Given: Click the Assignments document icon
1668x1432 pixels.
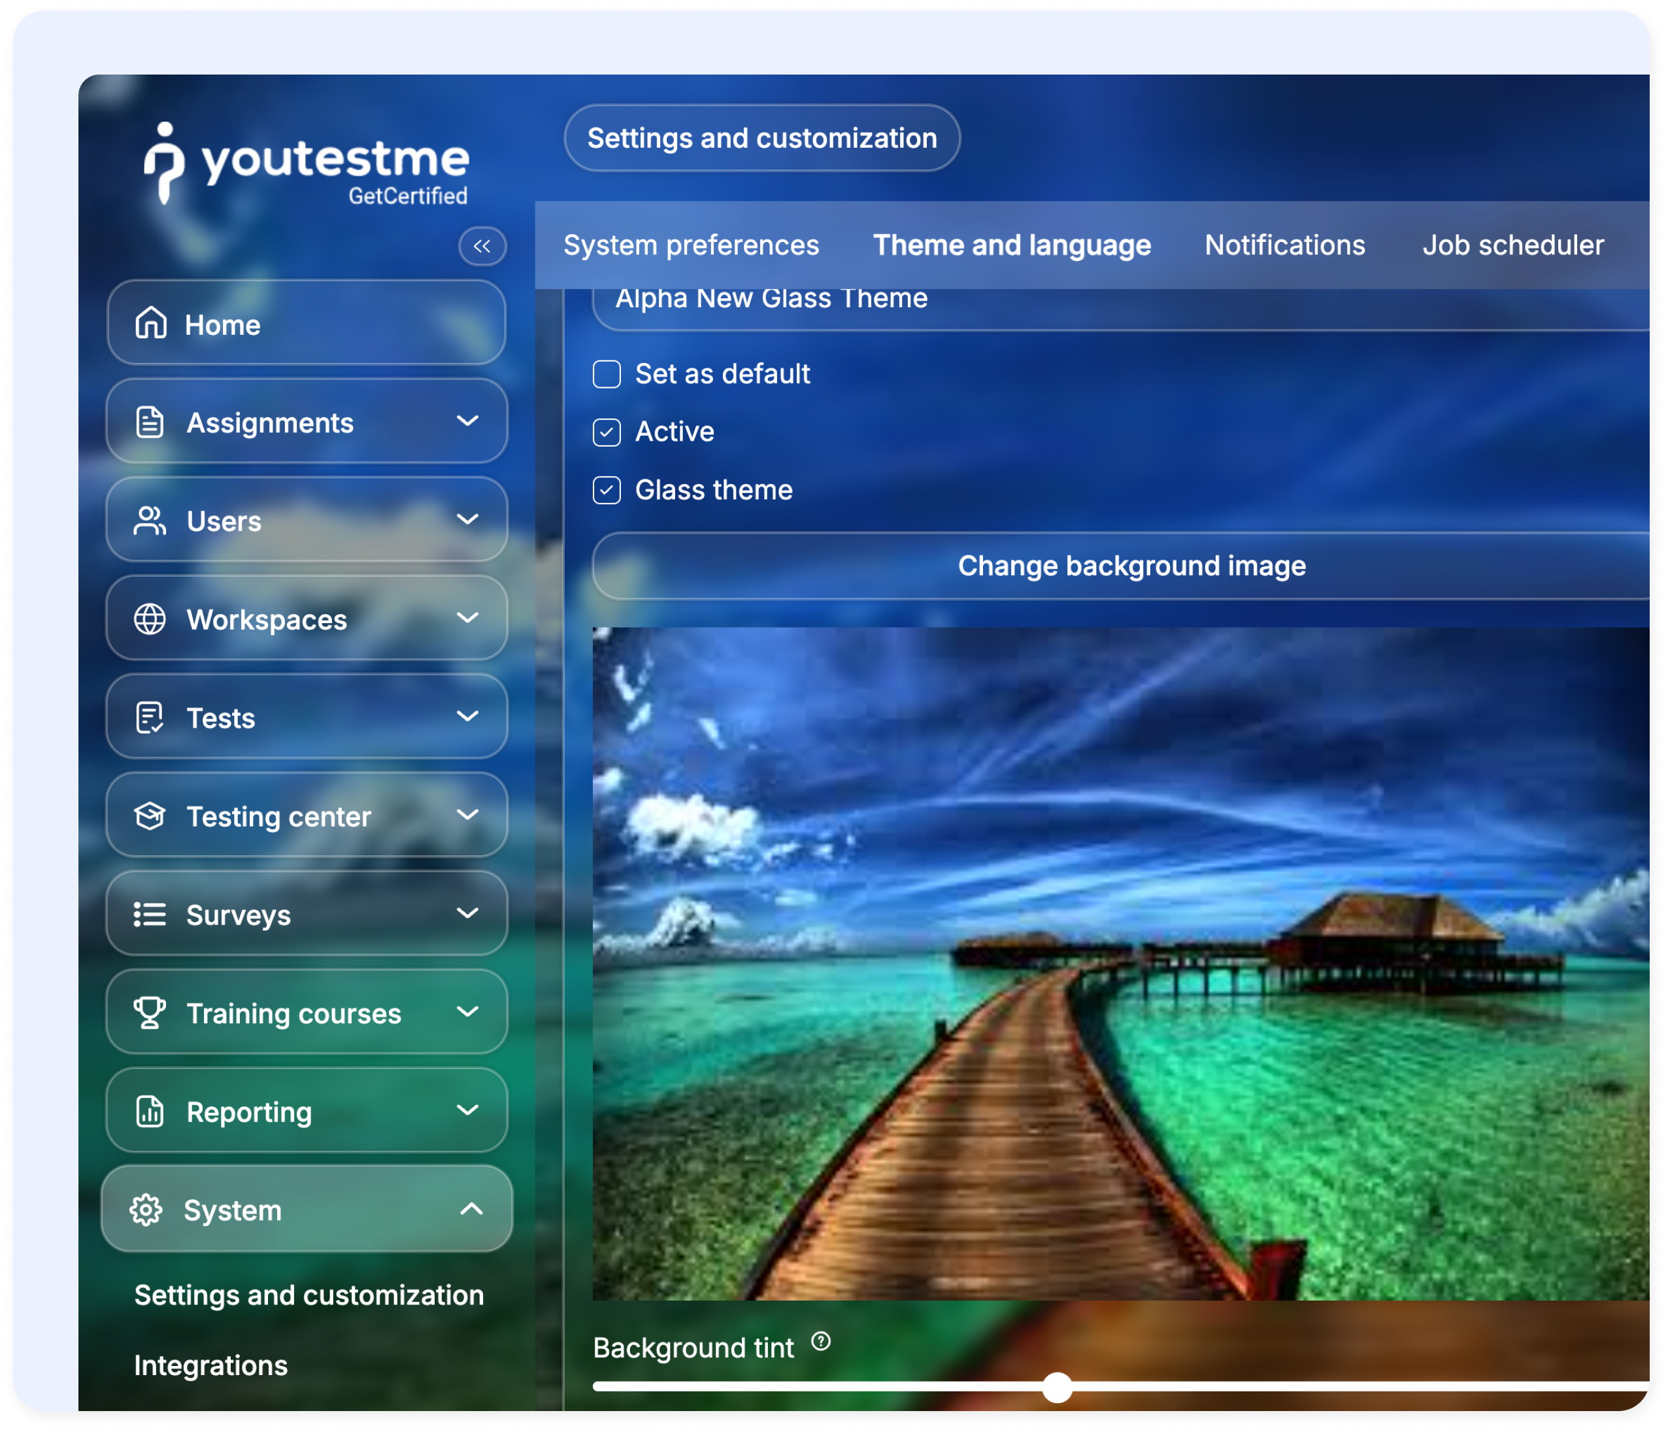Looking at the screenshot, I should (150, 422).
